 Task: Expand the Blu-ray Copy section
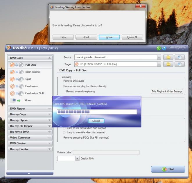[49, 114]
